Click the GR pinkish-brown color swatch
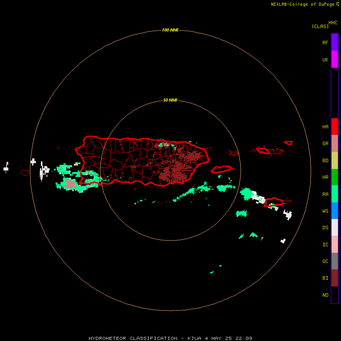 coord(335,144)
